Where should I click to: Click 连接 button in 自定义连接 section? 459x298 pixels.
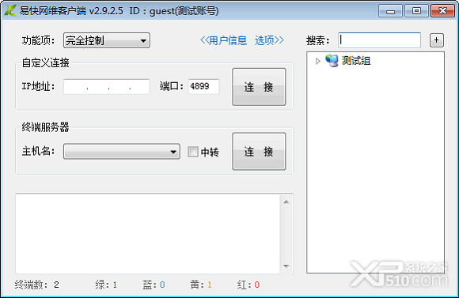click(x=259, y=87)
